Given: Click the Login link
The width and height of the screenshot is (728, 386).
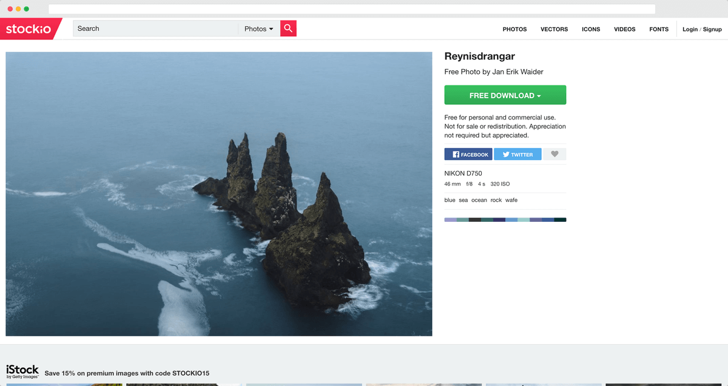Looking at the screenshot, I should (690, 29).
